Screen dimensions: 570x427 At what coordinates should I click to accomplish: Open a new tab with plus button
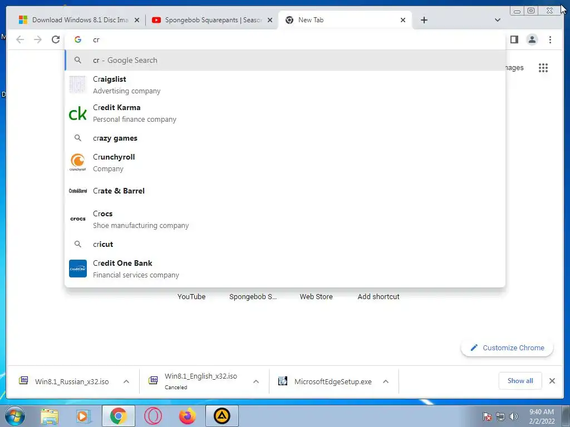point(424,20)
